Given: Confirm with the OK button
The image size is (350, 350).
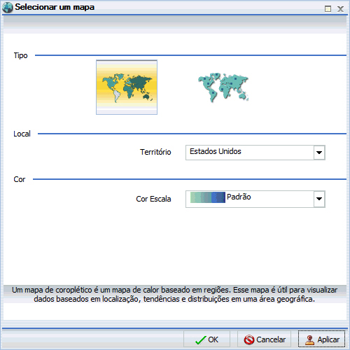Looking at the screenshot, I should click(x=206, y=339).
